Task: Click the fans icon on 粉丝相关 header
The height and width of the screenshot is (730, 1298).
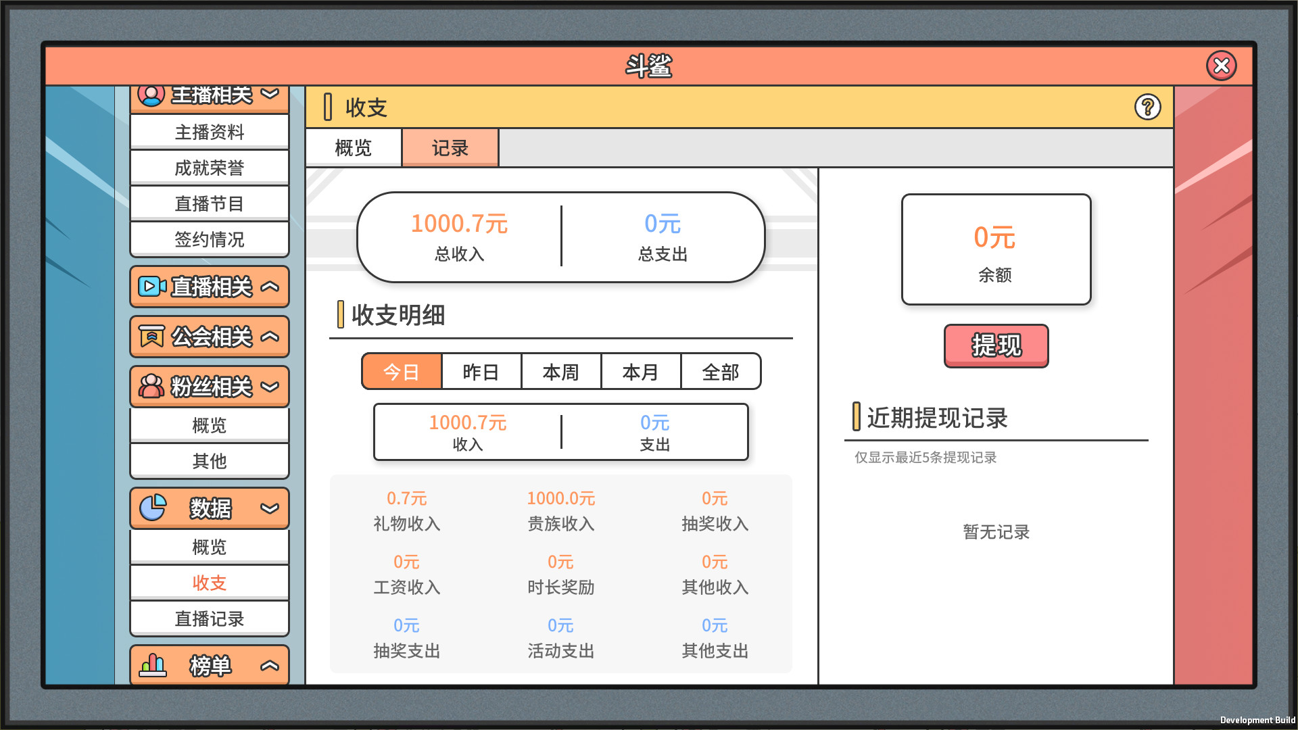Action: click(151, 387)
